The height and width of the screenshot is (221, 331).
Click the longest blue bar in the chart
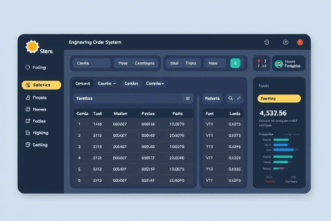click(x=283, y=150)
